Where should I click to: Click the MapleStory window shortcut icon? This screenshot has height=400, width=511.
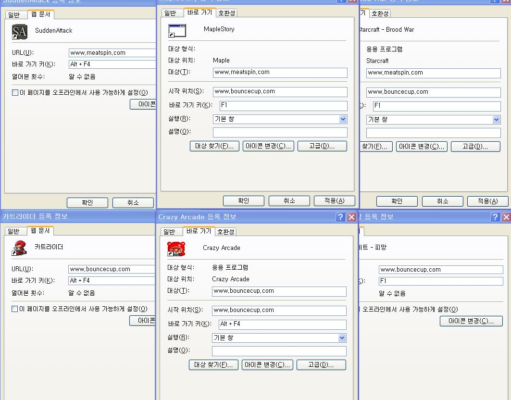[177, 31]
